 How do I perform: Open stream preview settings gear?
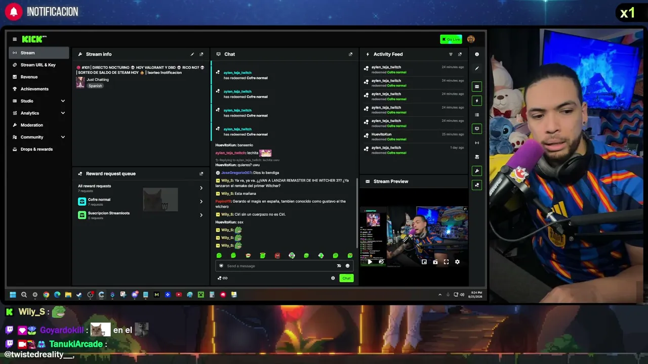click(x=457, y=262)
